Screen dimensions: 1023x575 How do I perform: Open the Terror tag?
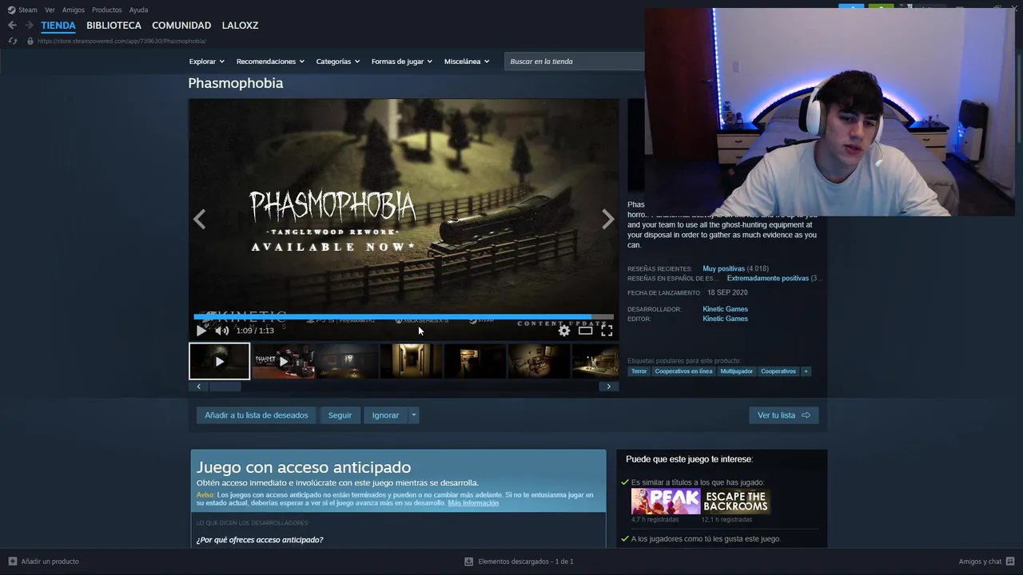[639, 371]
